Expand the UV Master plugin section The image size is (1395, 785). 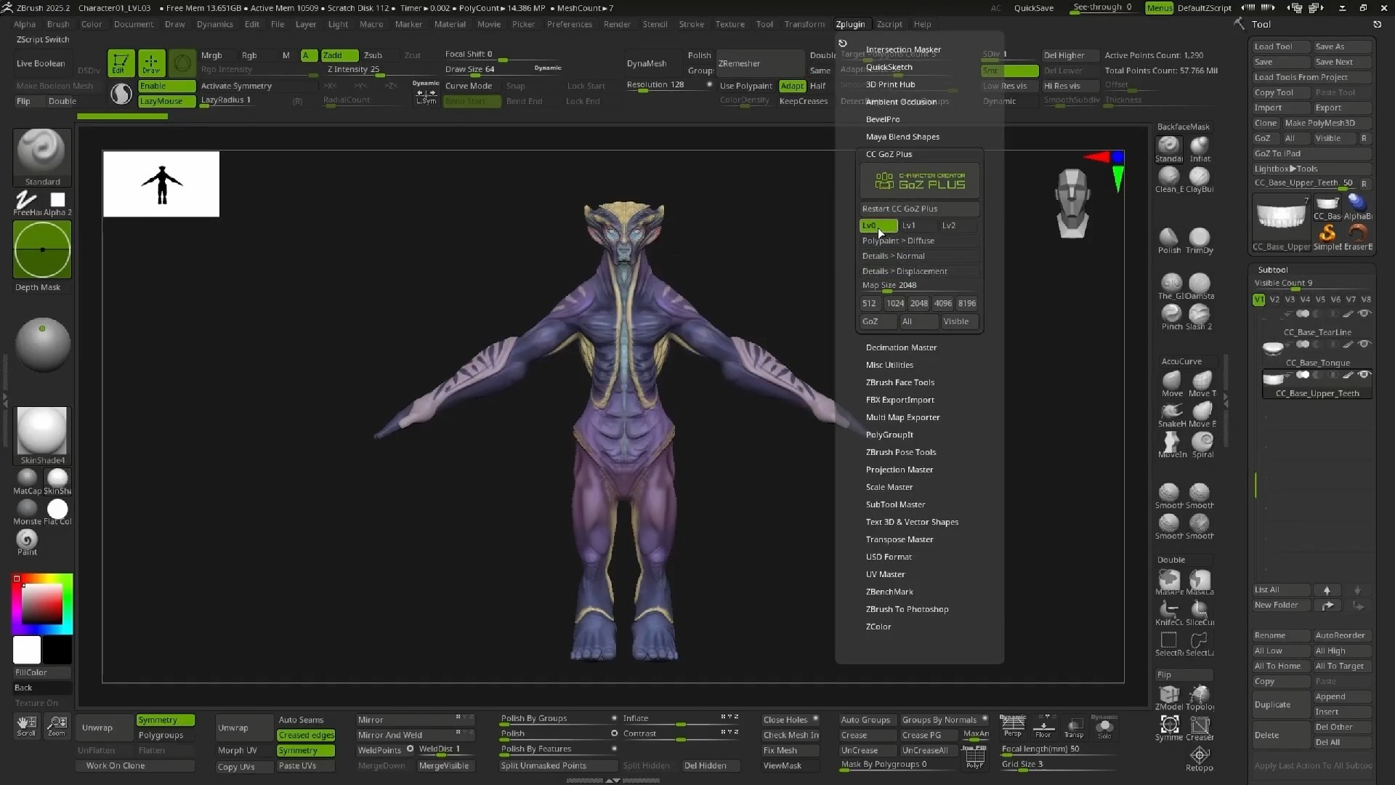tap(885, 574)
